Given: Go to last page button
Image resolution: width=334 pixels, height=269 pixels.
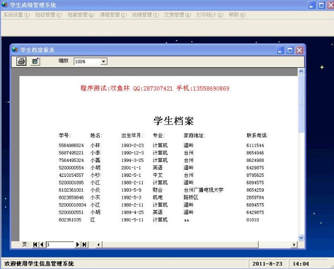Looking at the screenshot, I should click(x=84, y=245).
